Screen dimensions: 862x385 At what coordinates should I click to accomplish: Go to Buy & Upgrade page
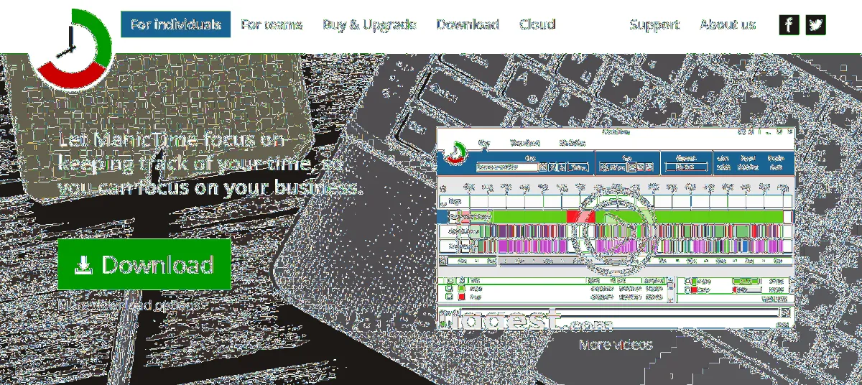[369, 24]
